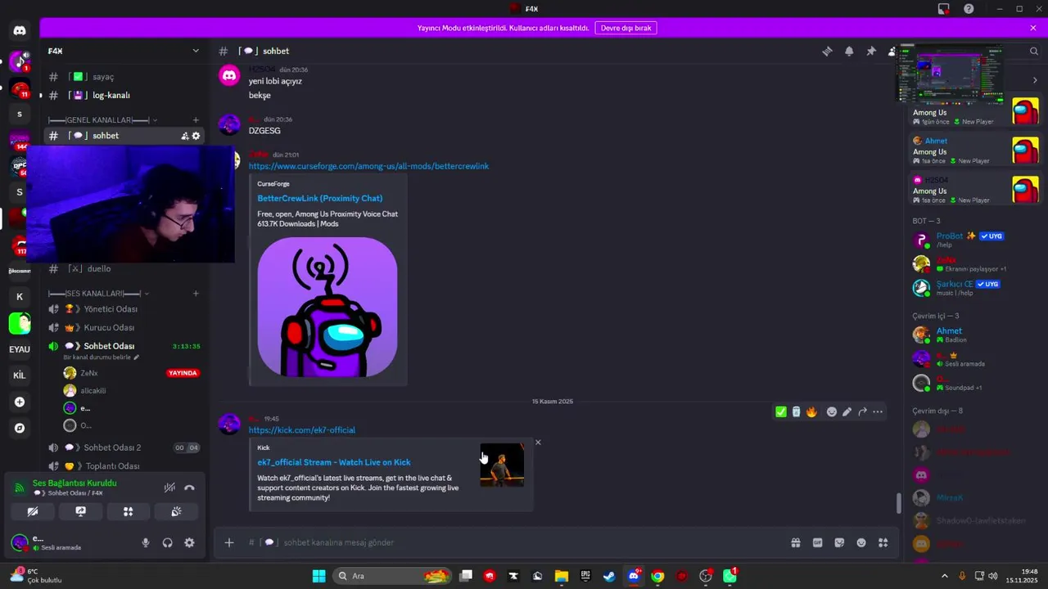1048x589 pixels.
Task: Start an activity button in voice panel
Action: click(x=128, y=511)
